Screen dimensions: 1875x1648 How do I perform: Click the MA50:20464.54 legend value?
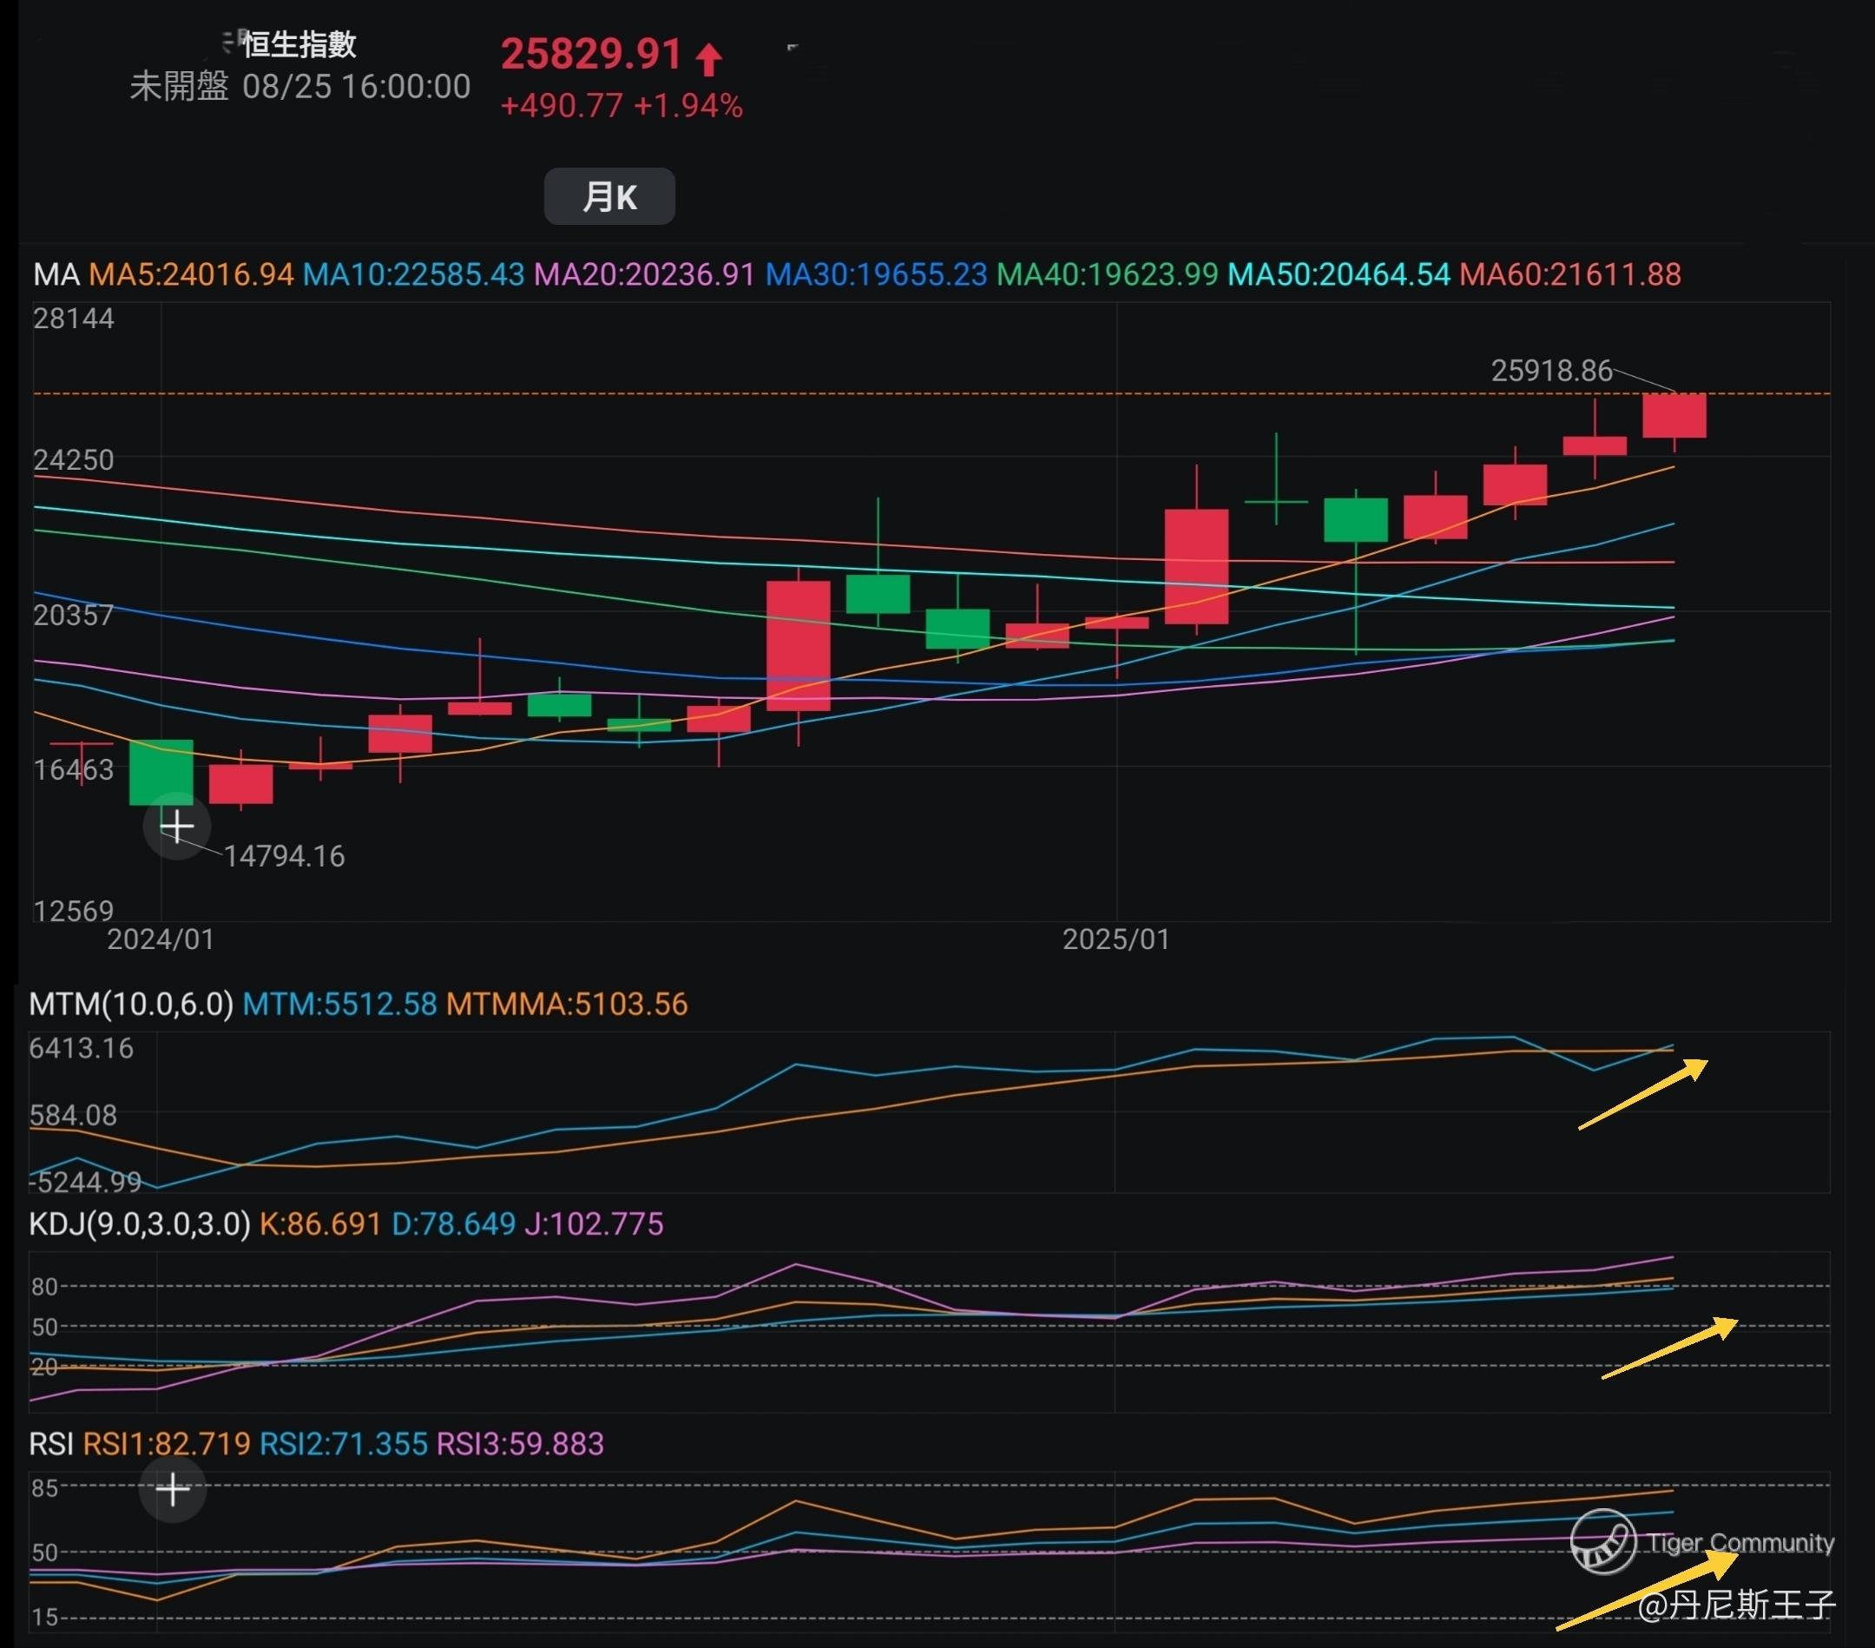tap(1339, 274)
